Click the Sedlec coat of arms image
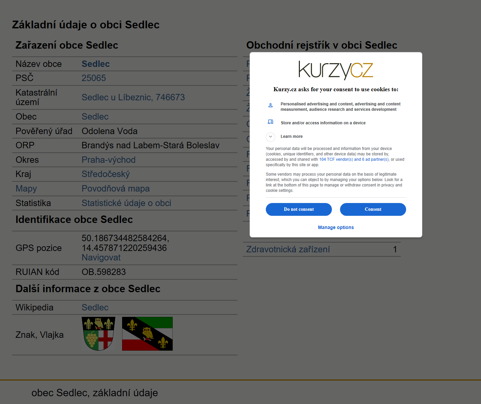Viewport: 481px width, 404px height. tap(98, 334)
